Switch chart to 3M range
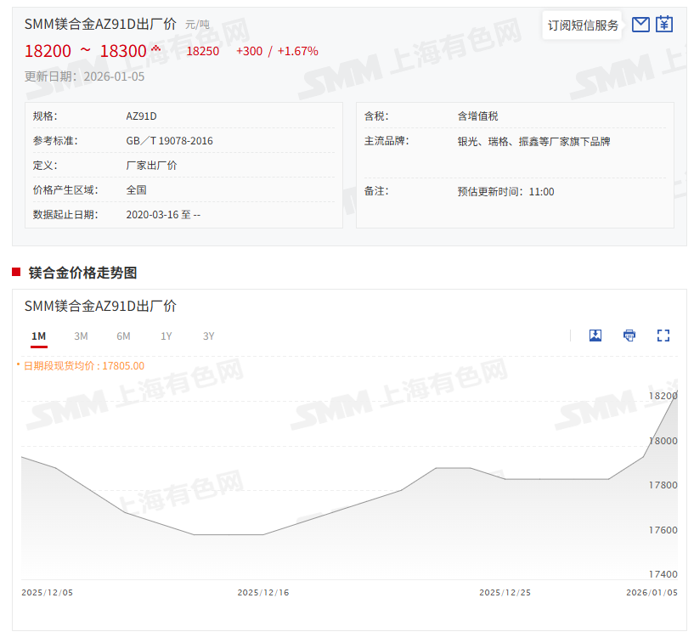The image size is (694, 643). [81, 336]
